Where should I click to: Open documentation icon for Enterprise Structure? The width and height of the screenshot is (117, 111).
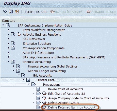[x=13, y=43]
